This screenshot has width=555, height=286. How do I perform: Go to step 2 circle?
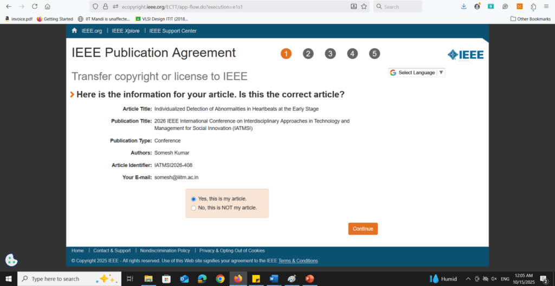(x=308, y=54)
